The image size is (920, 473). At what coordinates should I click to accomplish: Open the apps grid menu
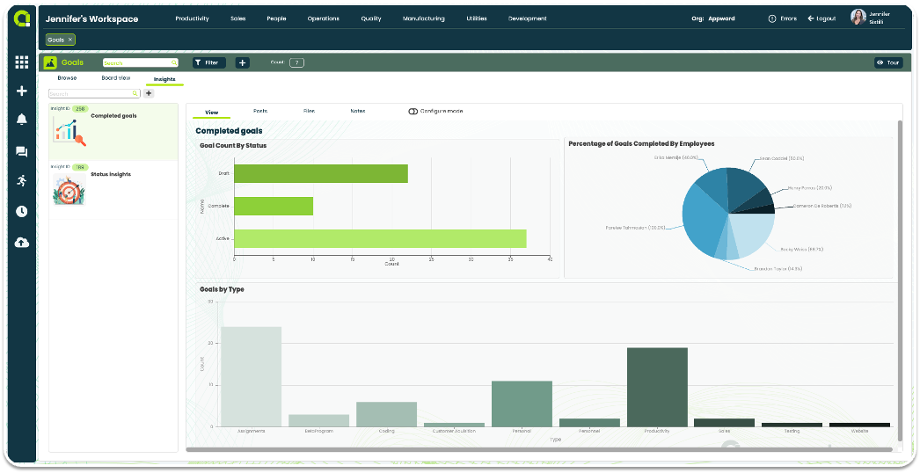point(22,62)
